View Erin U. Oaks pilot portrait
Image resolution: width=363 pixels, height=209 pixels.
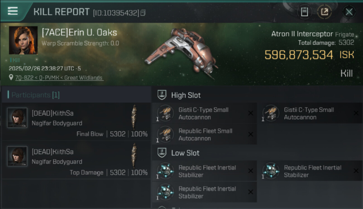point(23,40)
